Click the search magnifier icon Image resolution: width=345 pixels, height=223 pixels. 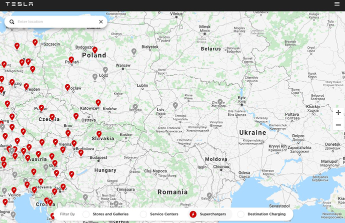coord(12,22)
